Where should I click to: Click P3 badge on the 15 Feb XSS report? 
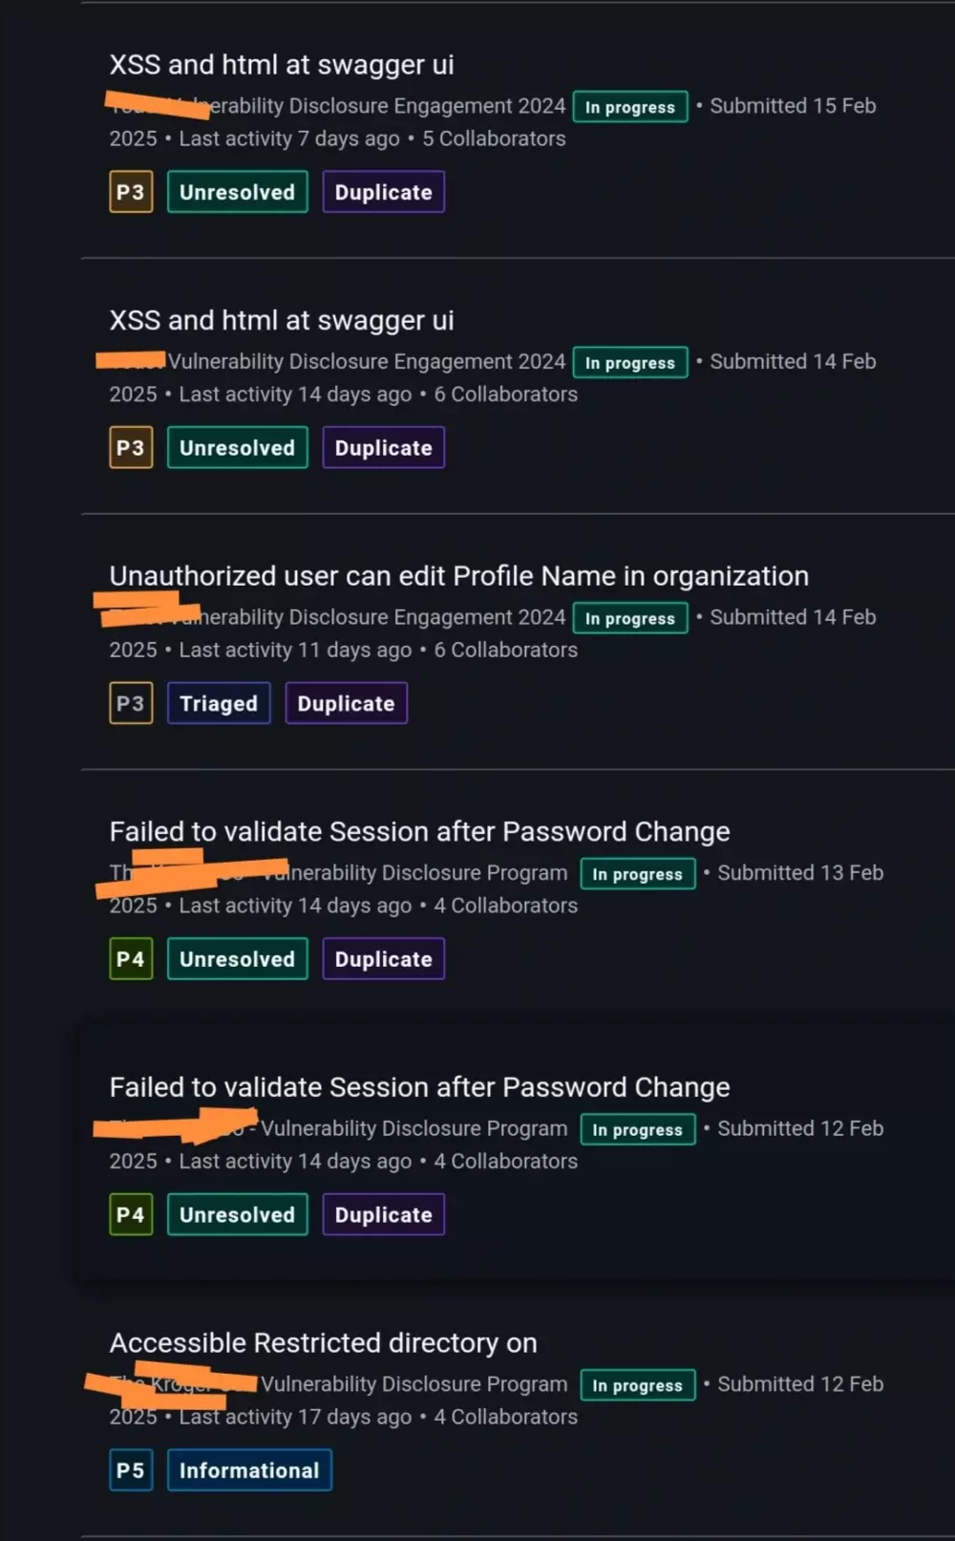131,192
